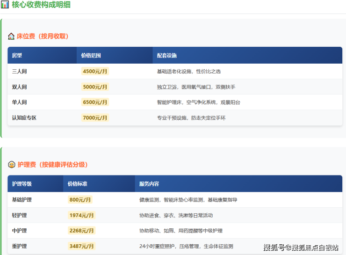Click the 服务内容 column header
Viewport: 346px width, 255px height.
(149, 184)
